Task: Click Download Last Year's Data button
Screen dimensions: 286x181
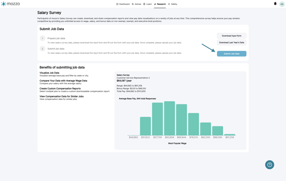Action: click(232, 43)
